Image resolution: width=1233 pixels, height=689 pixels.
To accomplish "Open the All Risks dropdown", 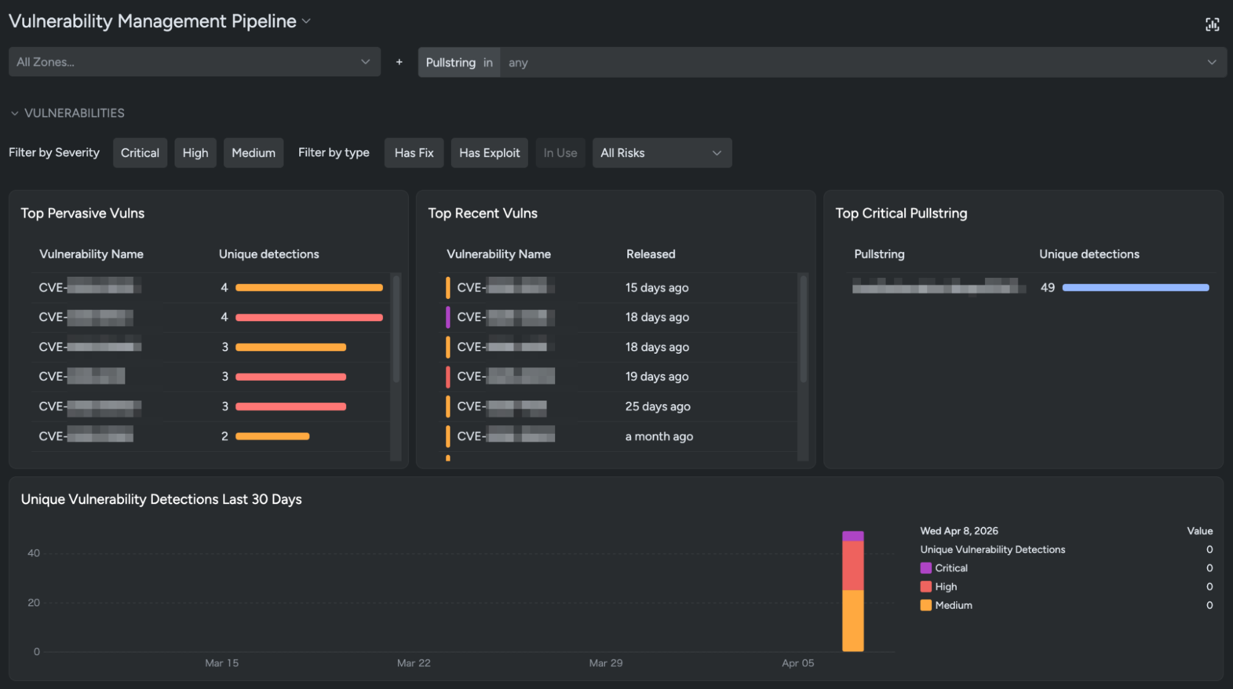I will (x=662, y=153).
